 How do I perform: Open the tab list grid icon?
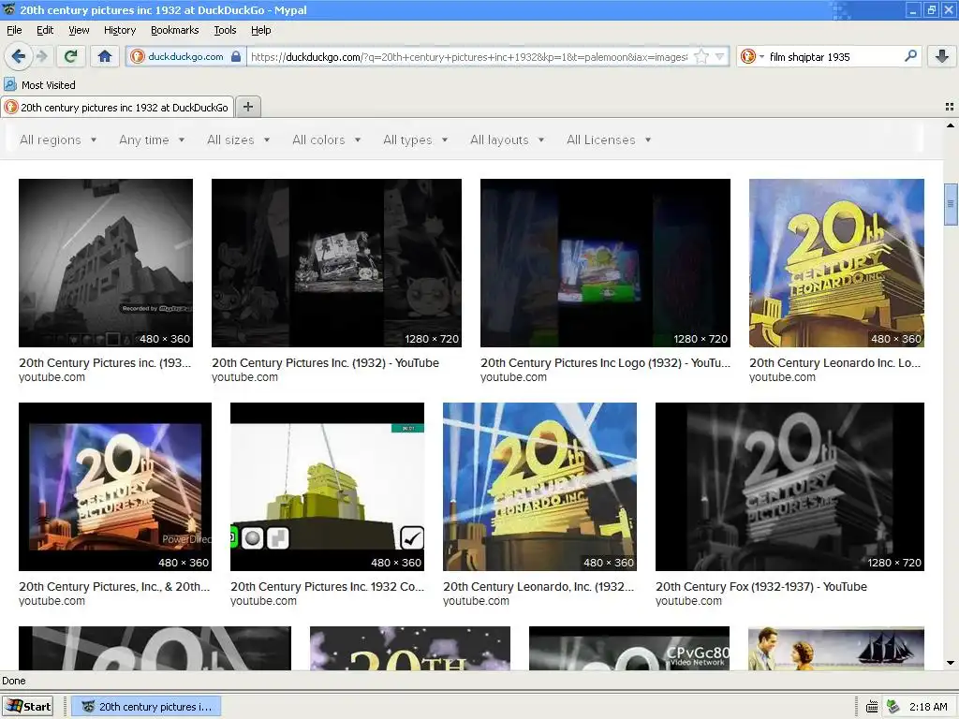(950, 107)
